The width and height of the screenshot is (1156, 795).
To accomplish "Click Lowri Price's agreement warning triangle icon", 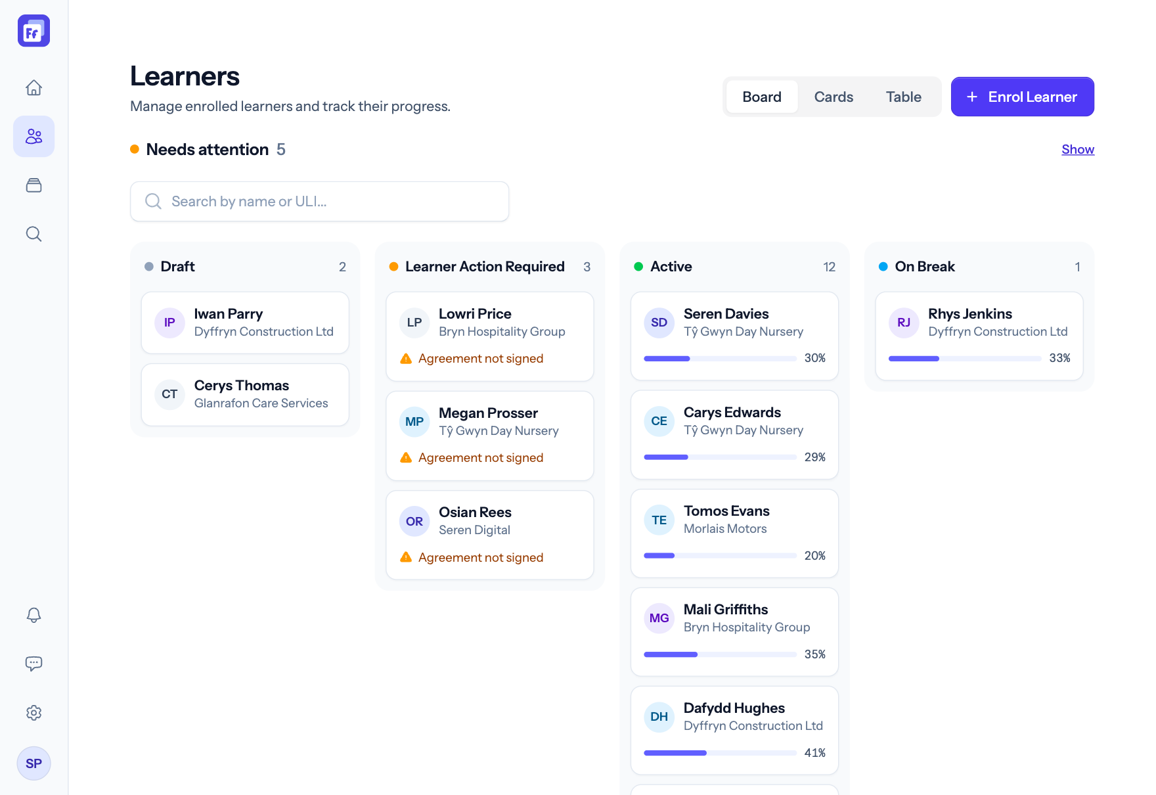I will [x=406, y=359].
